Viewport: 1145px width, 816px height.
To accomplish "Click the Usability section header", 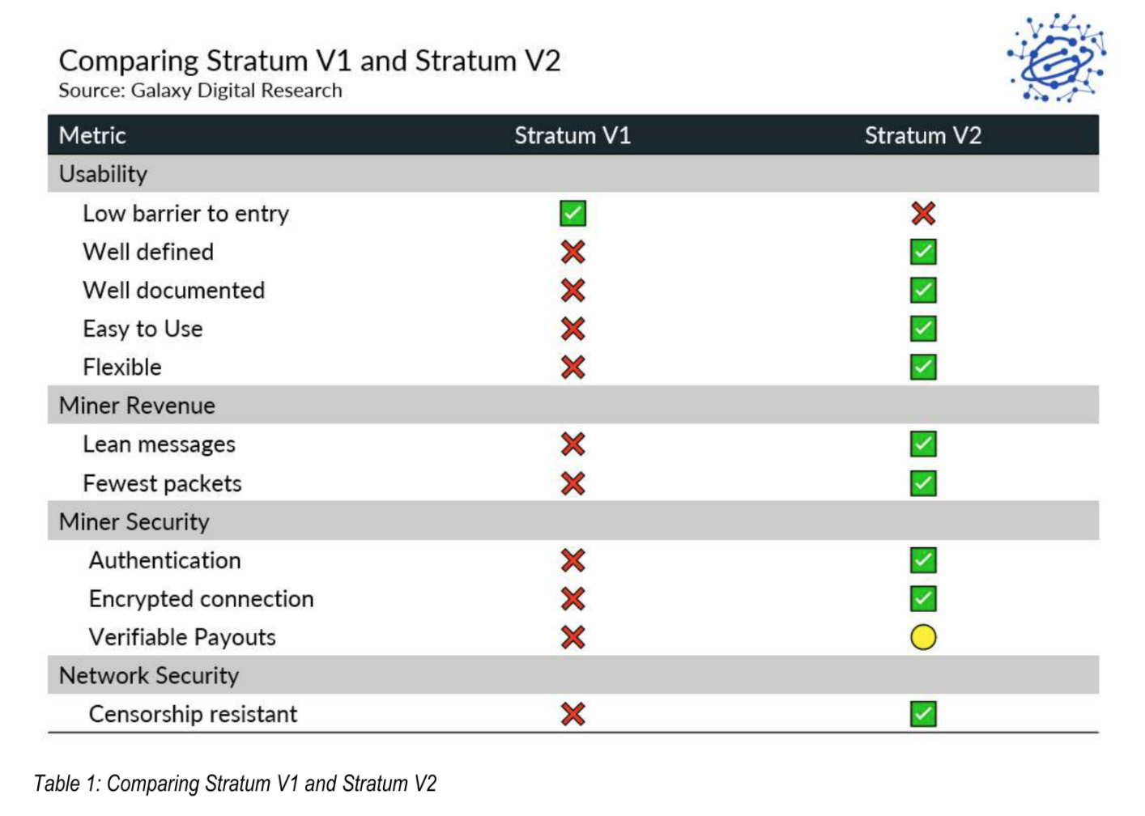I will [x=572, y=174].
